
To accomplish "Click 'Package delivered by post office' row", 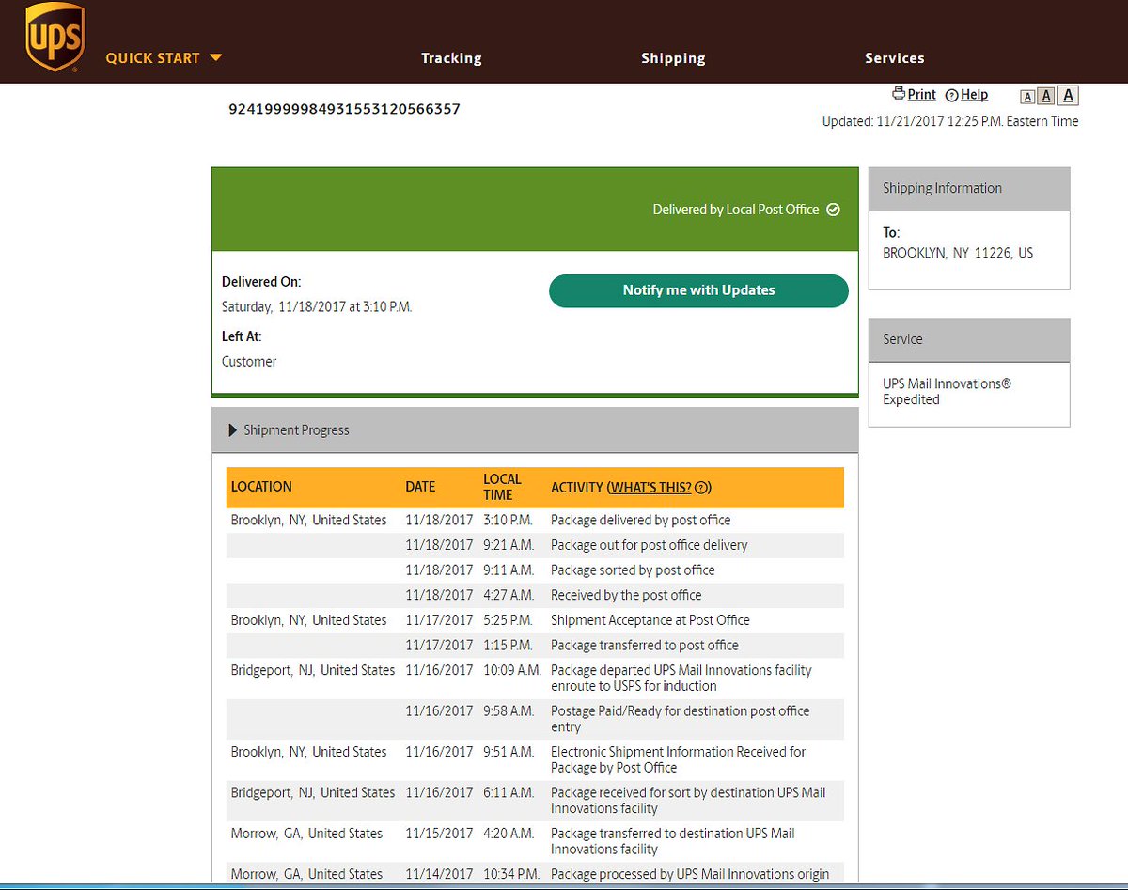I will point(535,521).
